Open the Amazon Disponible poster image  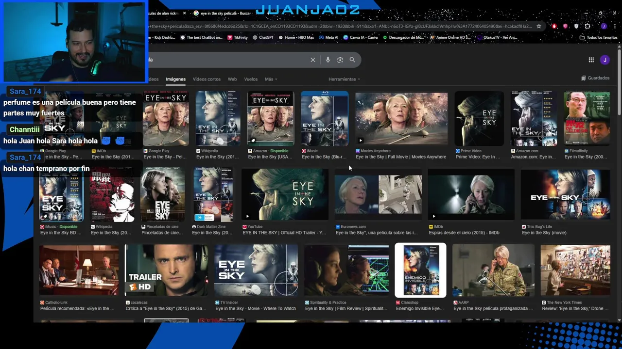pyautogui.click(x=271, y=119)
